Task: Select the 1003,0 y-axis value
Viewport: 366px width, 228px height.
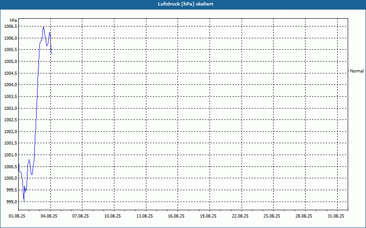Action: click(11, 108)
